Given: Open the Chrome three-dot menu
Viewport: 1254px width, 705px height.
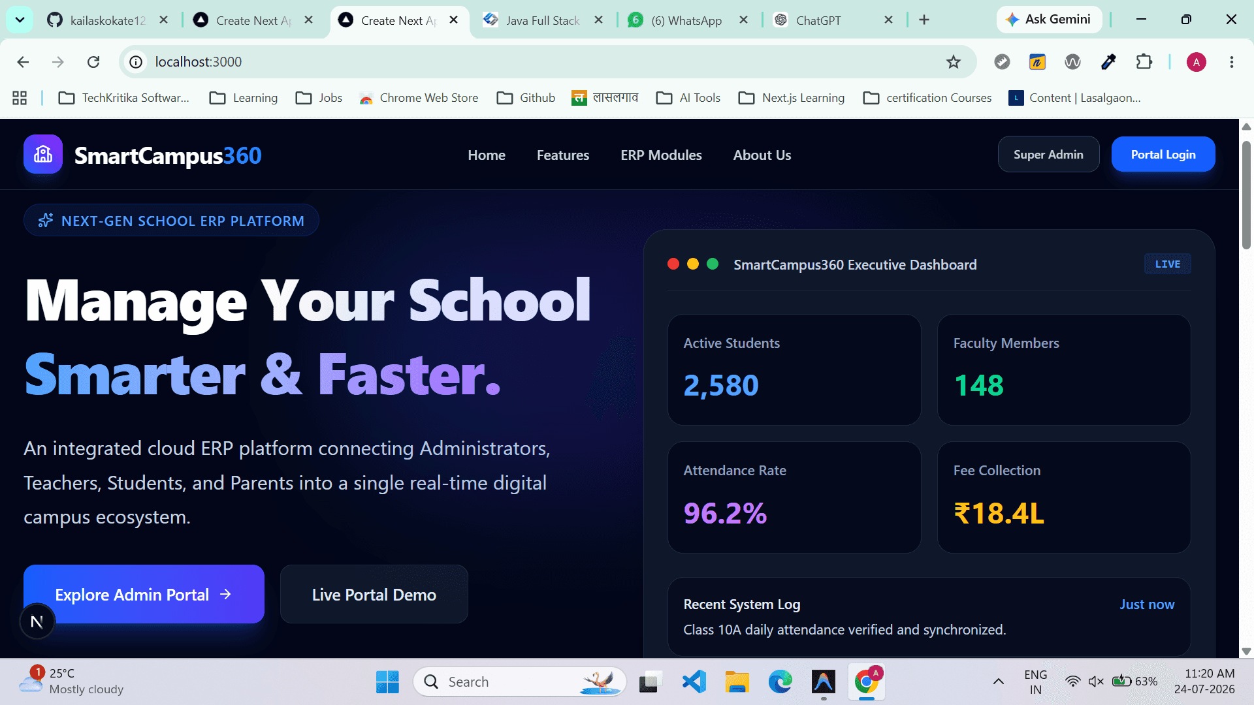Looking at the screenshot, I should 1232,62.
